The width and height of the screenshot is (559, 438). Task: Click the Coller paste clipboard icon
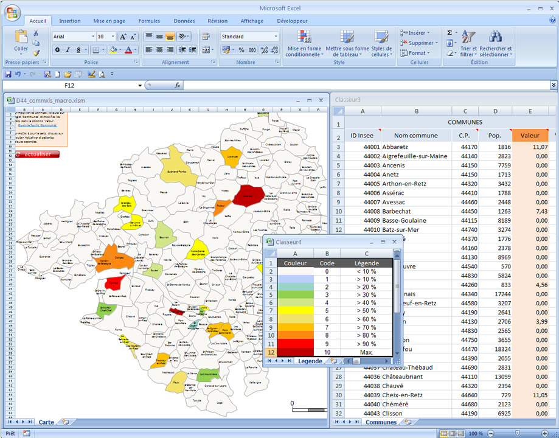point(21,36)
